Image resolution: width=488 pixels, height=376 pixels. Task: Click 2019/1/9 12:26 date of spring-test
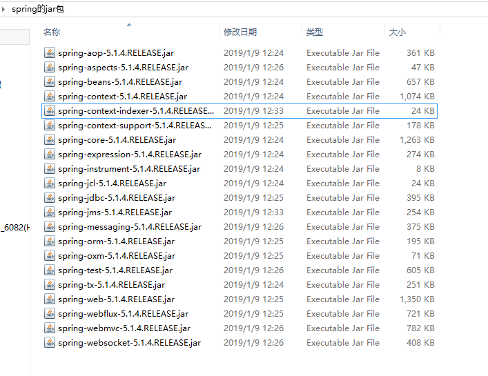[x=253, y=270]
